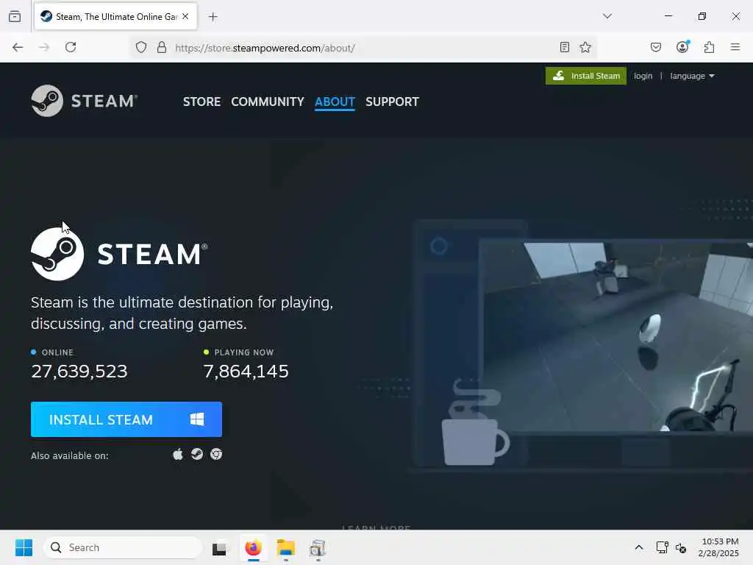Screen dimensions: 753x565
Task: Open the macOS download Apple icon
Action: (178, 454)
